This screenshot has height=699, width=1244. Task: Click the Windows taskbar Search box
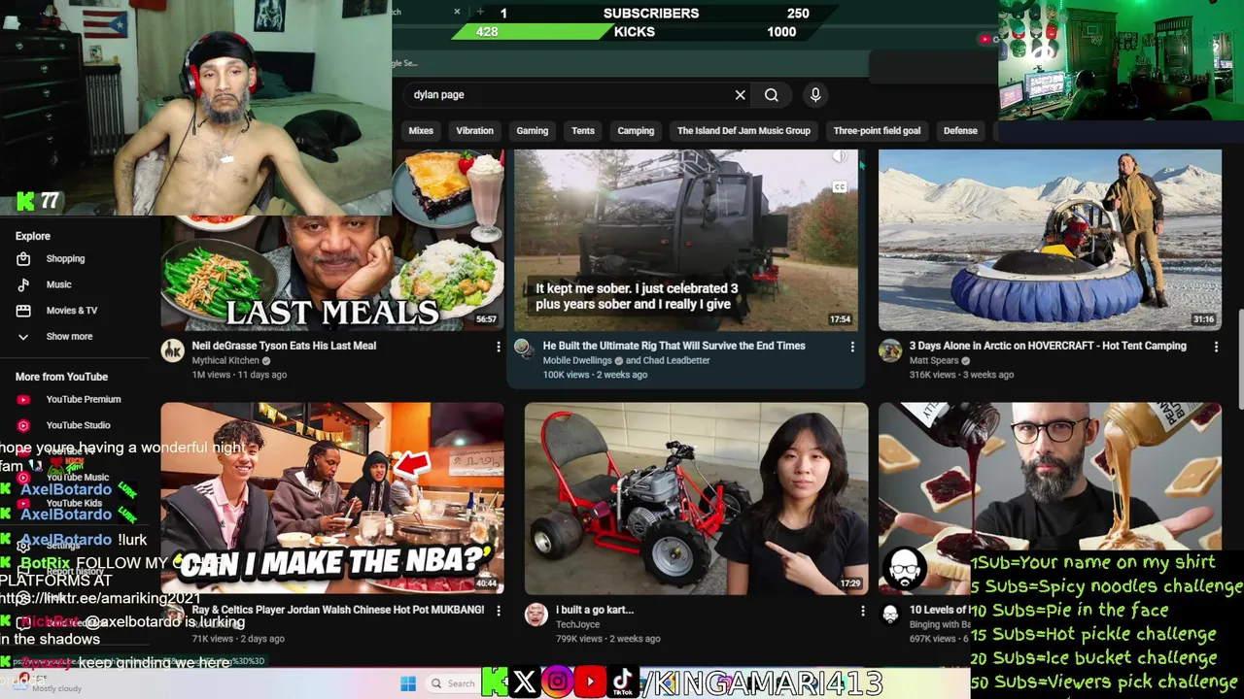[453, 683]
